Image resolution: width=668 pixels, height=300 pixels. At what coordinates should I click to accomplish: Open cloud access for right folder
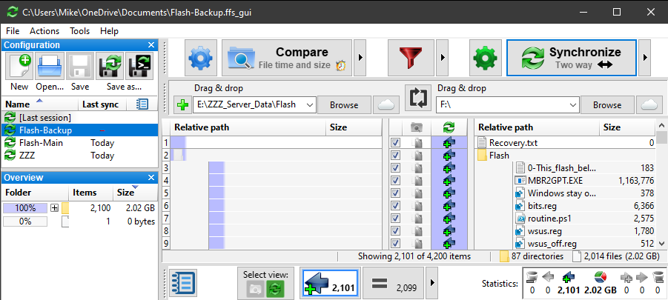[649, 105]
